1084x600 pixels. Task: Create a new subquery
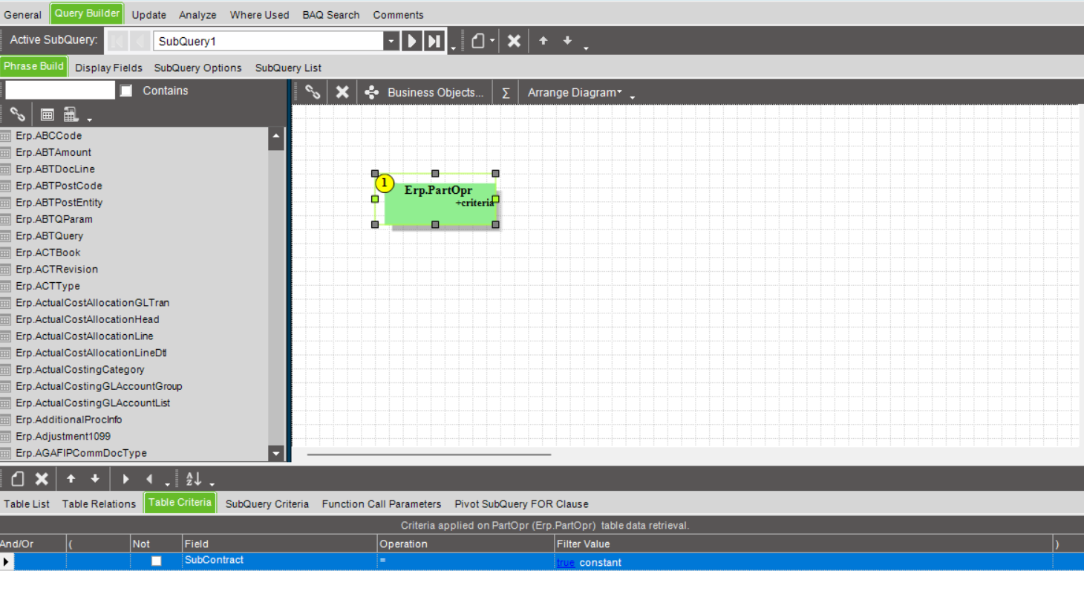[478, 41]
